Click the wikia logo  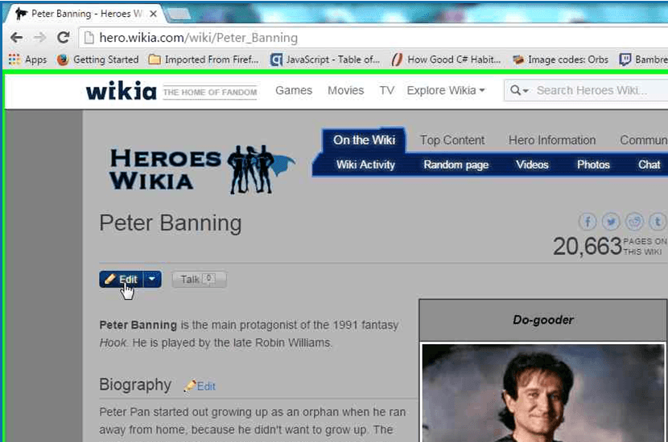click(x=122, y=91)
